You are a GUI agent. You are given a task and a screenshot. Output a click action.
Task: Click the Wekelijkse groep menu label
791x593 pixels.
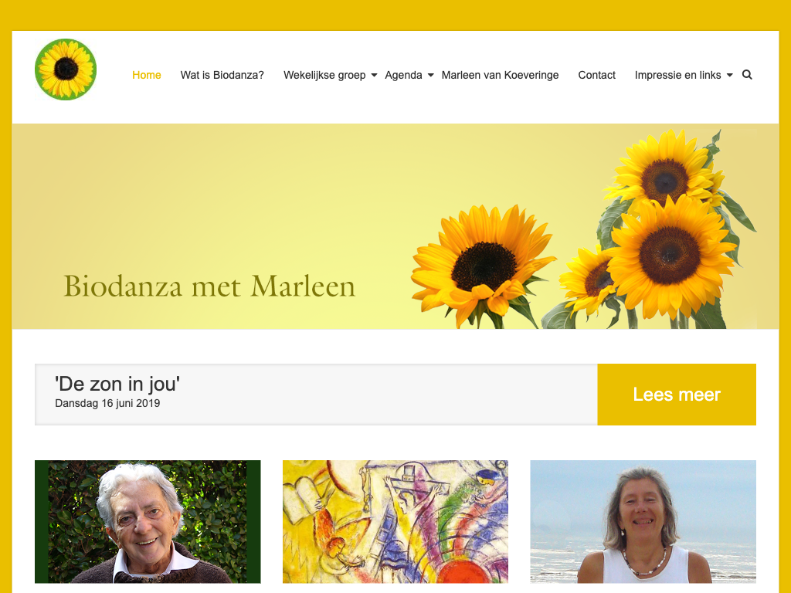(324, 75)
